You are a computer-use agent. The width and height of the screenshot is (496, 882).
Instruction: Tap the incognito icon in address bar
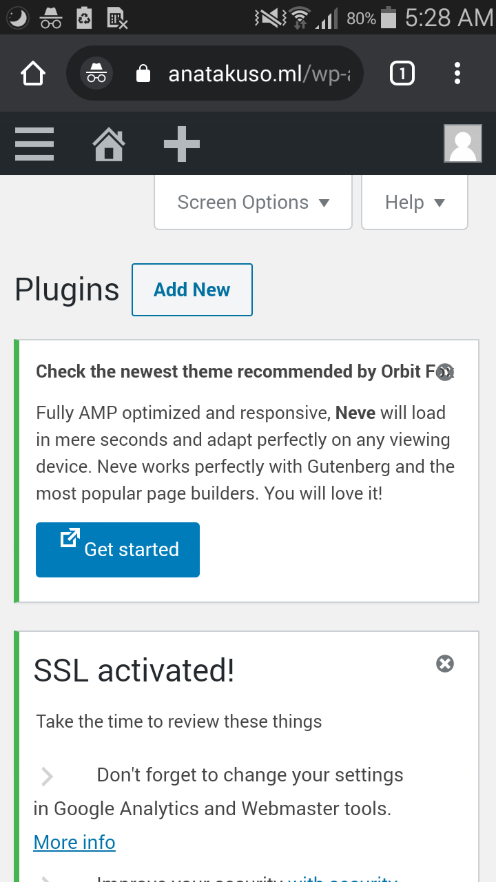coord(96,74)
